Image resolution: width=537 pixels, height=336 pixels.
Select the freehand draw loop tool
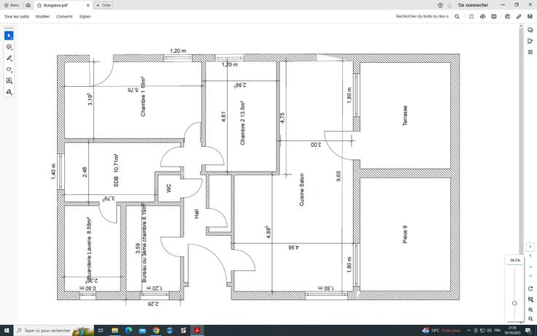9,69
